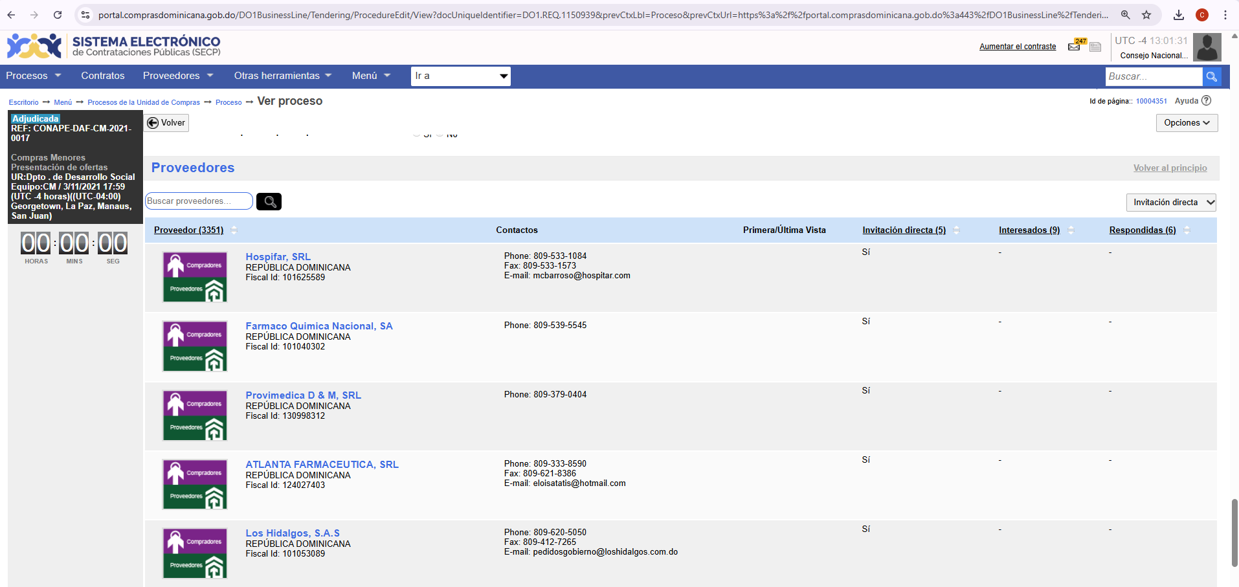The width and height of the screenshot is (1239, 587).
Task: Reload the page using browser refresh
Action: (x=58, y=15)
